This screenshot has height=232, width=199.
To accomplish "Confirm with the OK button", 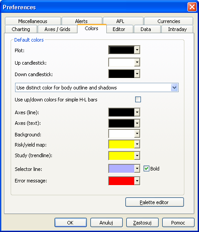I will pyautogui.click(x=70, y=222).
